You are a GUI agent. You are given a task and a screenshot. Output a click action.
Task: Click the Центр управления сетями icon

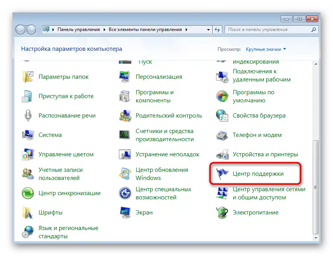[x=222, y=193]
